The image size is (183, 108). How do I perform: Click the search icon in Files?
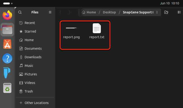pyautogui.click(x=20, y=12)
